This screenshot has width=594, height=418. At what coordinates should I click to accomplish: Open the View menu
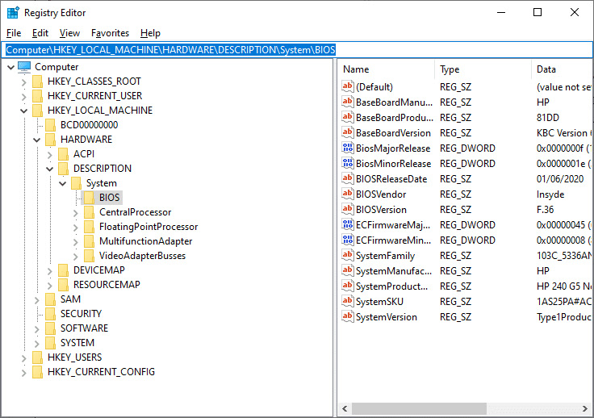tap(69, 33)
